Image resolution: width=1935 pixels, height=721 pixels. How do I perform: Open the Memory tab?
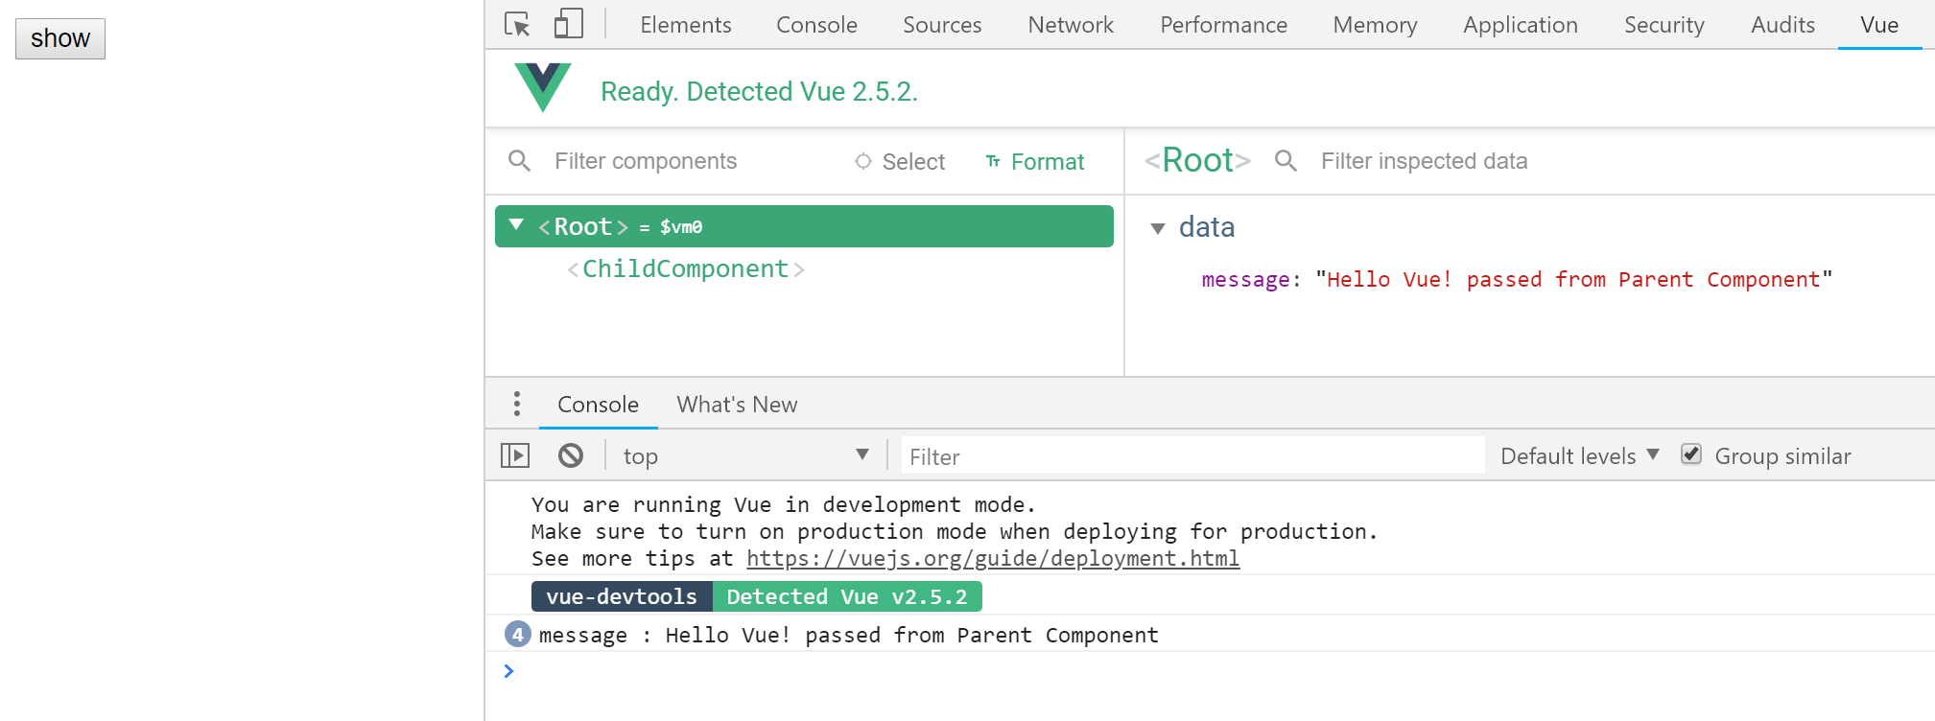click(x=1375, y=25)
